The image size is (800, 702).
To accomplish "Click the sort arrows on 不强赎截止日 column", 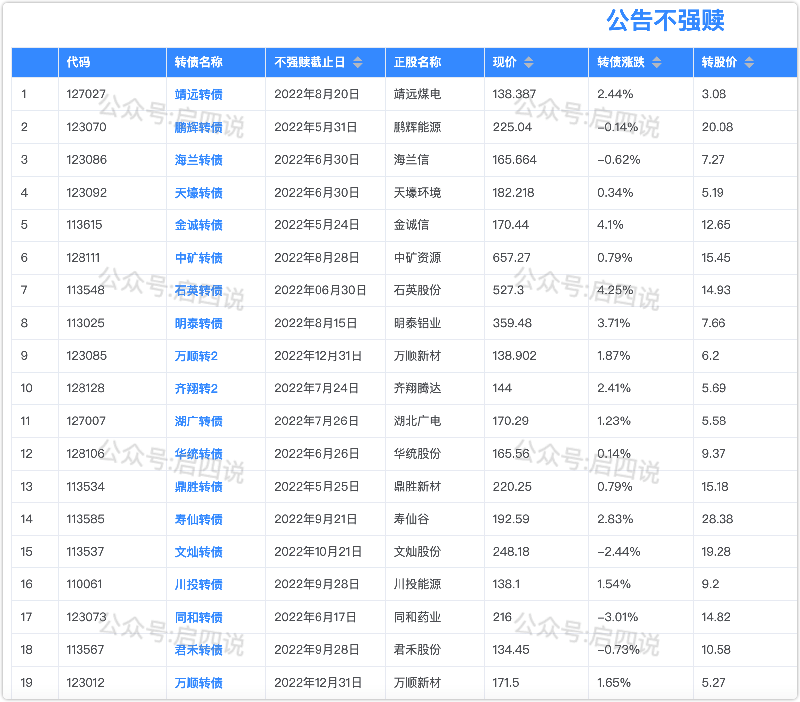I will [357, 63].
